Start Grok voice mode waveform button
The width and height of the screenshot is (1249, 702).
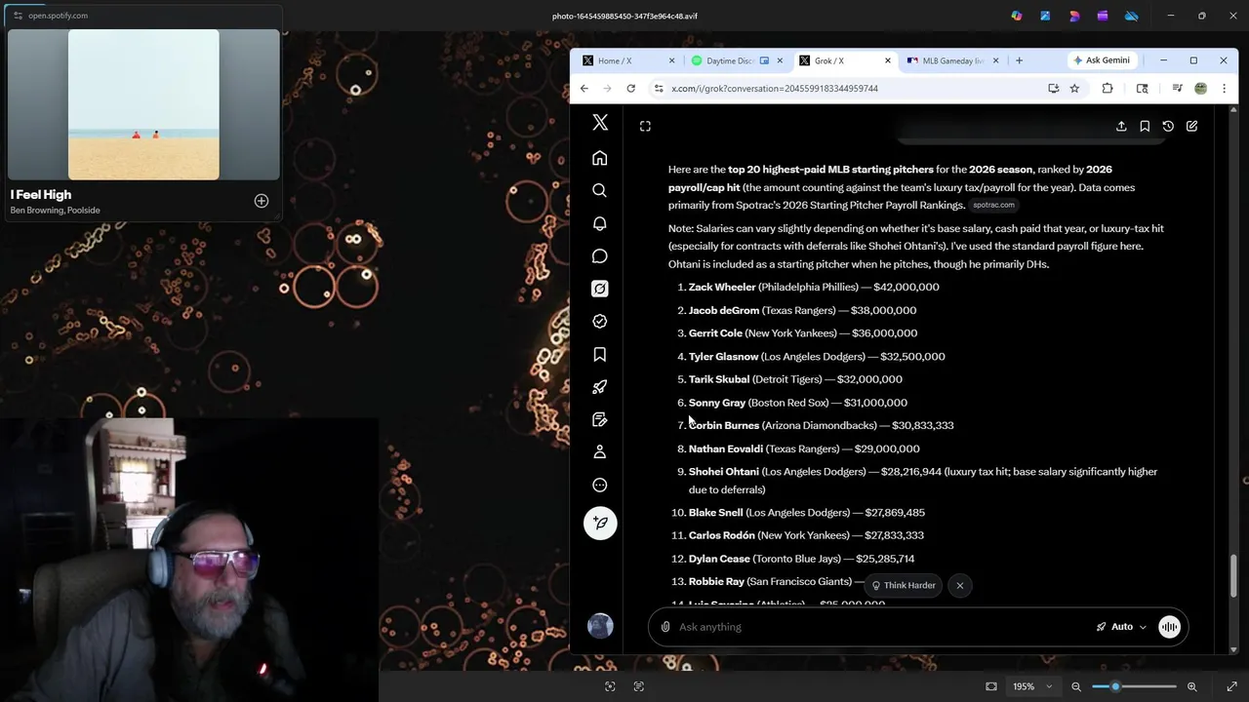click(x=1169, y=627)
